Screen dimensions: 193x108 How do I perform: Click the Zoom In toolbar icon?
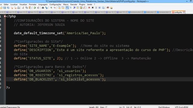51,8
